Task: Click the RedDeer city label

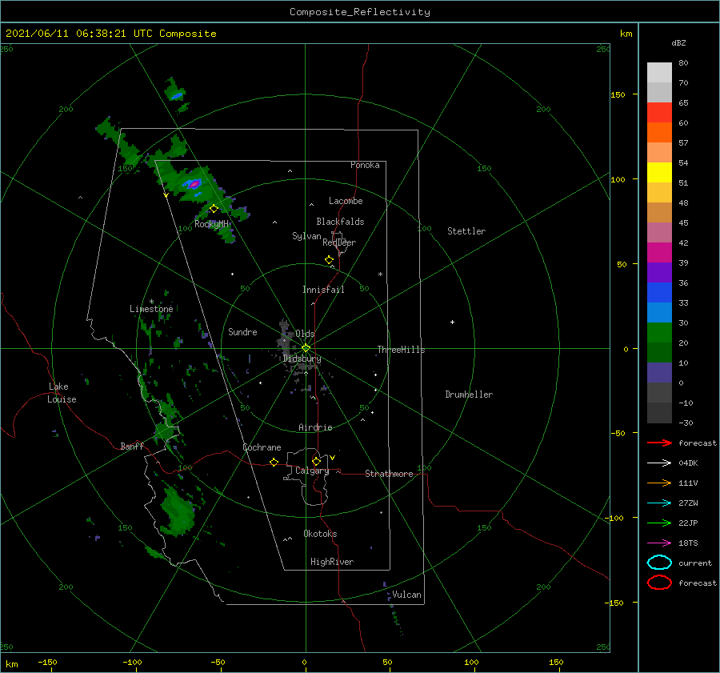Action: pyautogui.click(x=339, y=242)
